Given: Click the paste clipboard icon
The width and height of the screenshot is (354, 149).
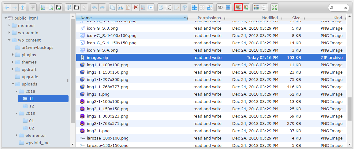Looking at the screenshot, I should 128,7.
